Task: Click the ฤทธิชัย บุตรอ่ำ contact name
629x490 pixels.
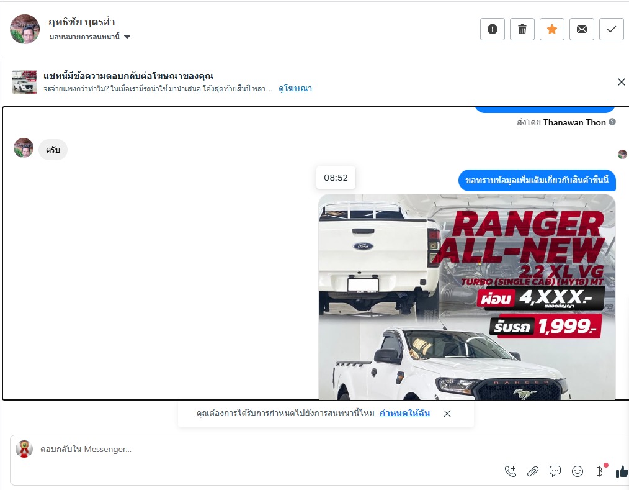Action: (82, 22)
